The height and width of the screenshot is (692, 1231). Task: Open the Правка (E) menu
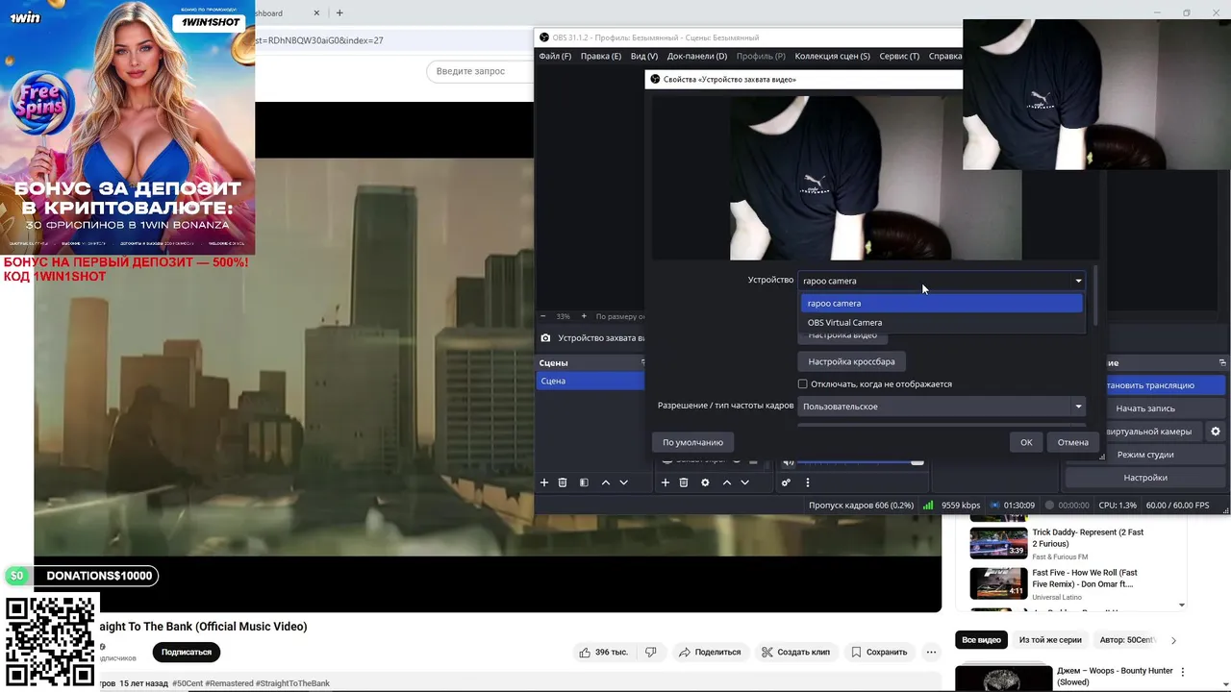[601, 56]
